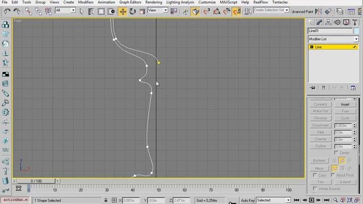Click the Unlink Selection icon
The height and width of the screenshot is (204, 363).
click(39, 11)
